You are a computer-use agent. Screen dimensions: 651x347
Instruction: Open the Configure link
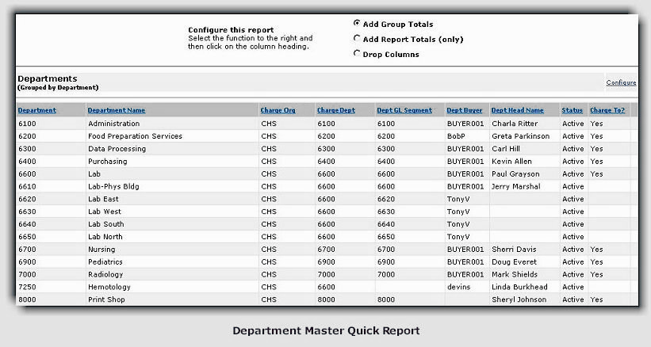(621, 82)
